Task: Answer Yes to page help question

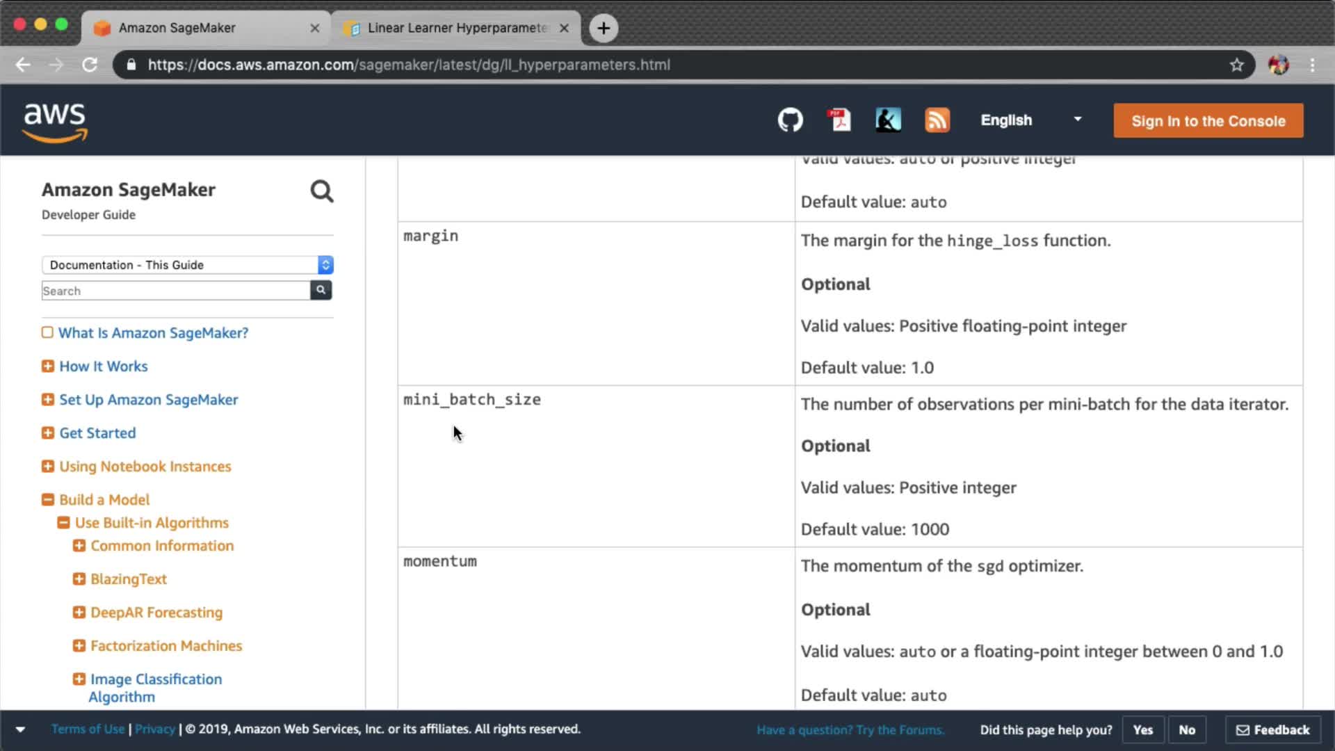Action: coord(1142,729)
